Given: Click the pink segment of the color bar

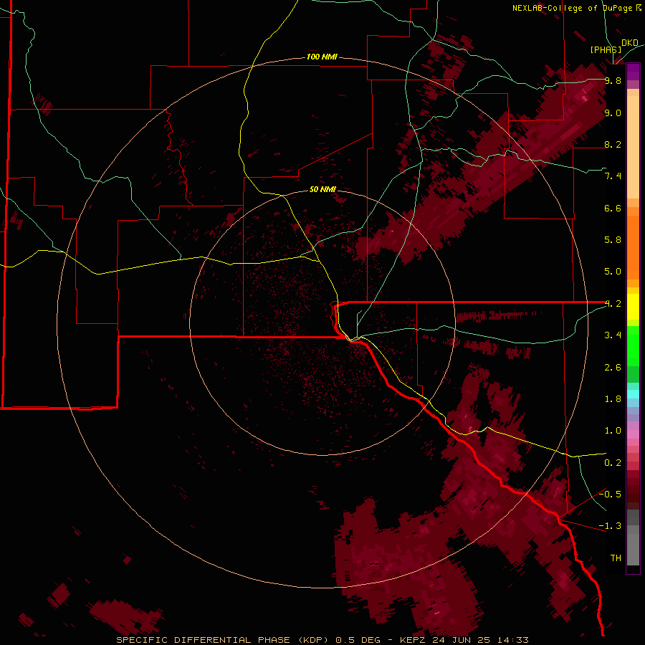Looking at the screenshot, I should 633,434.
